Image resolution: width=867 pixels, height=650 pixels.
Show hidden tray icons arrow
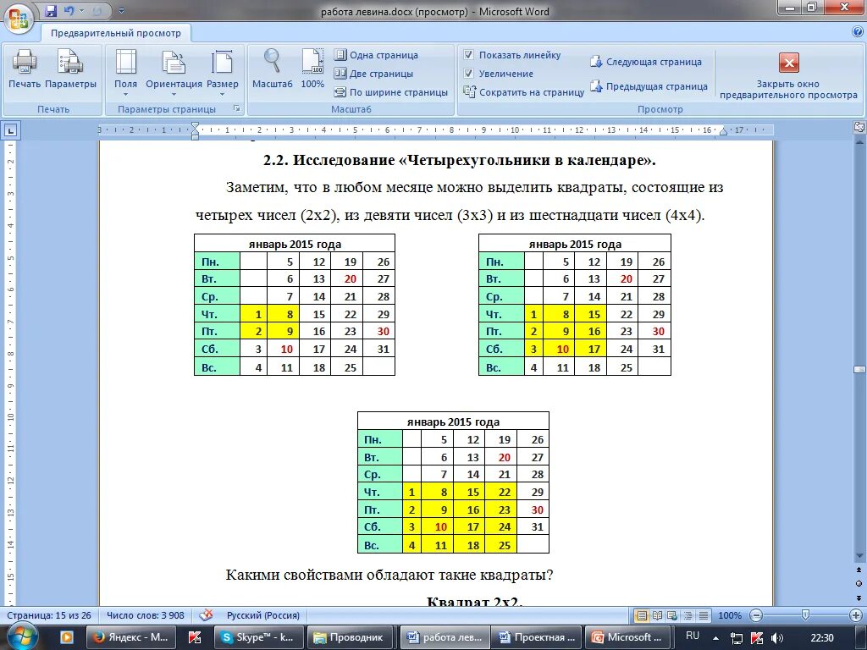[715, 638]
